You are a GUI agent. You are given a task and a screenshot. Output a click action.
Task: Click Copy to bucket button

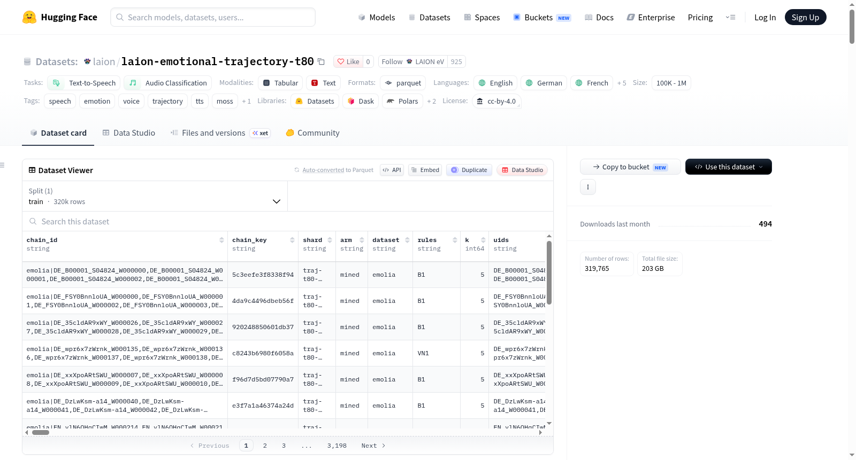coord(630,167)
